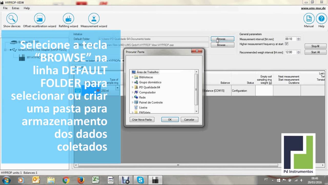Click the Configuration status cell
This screenshot has height=185, width=328.
point(243,91)
